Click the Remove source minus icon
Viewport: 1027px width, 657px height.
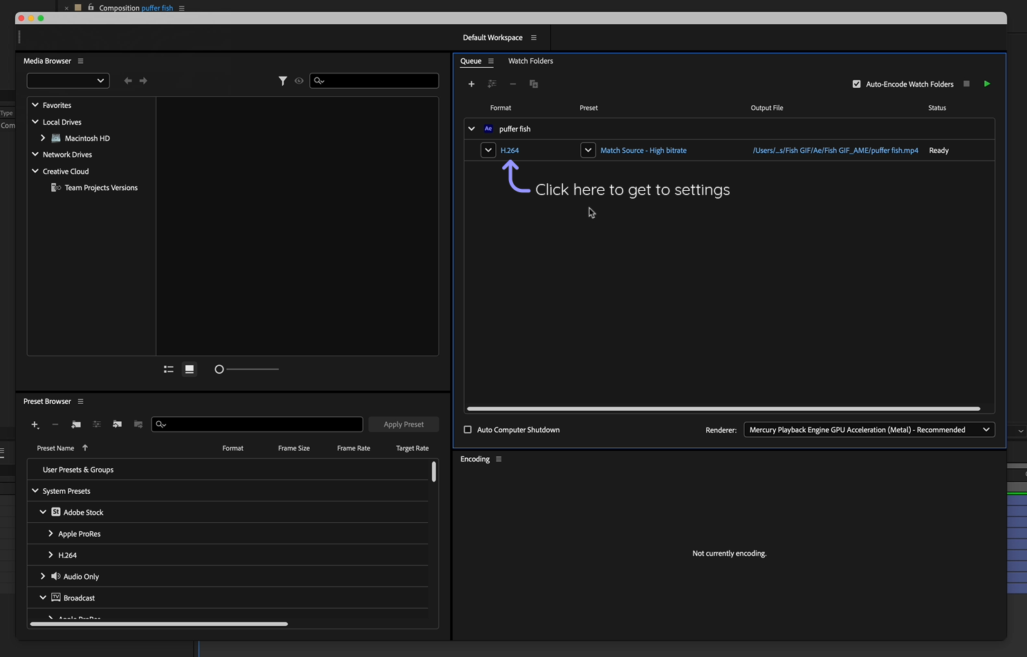tap(513, 84)
